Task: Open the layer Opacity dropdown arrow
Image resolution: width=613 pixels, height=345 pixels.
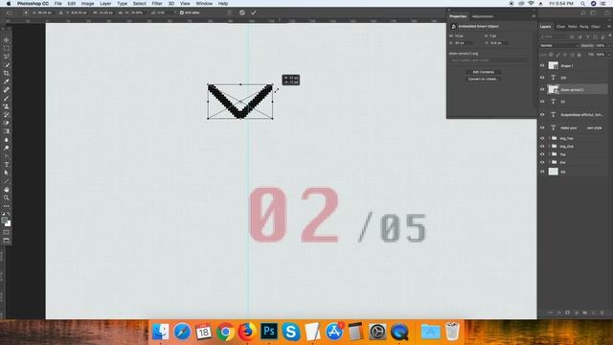Action: click(x=609, y=45)
